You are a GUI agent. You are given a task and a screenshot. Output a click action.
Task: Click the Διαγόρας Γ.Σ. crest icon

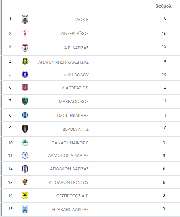pyautogui.click(x=25, y=87)
